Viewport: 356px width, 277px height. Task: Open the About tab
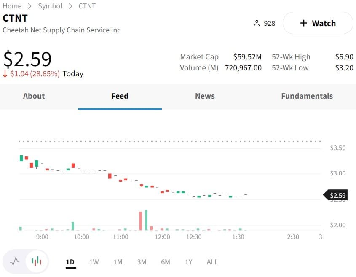(34, 96)
